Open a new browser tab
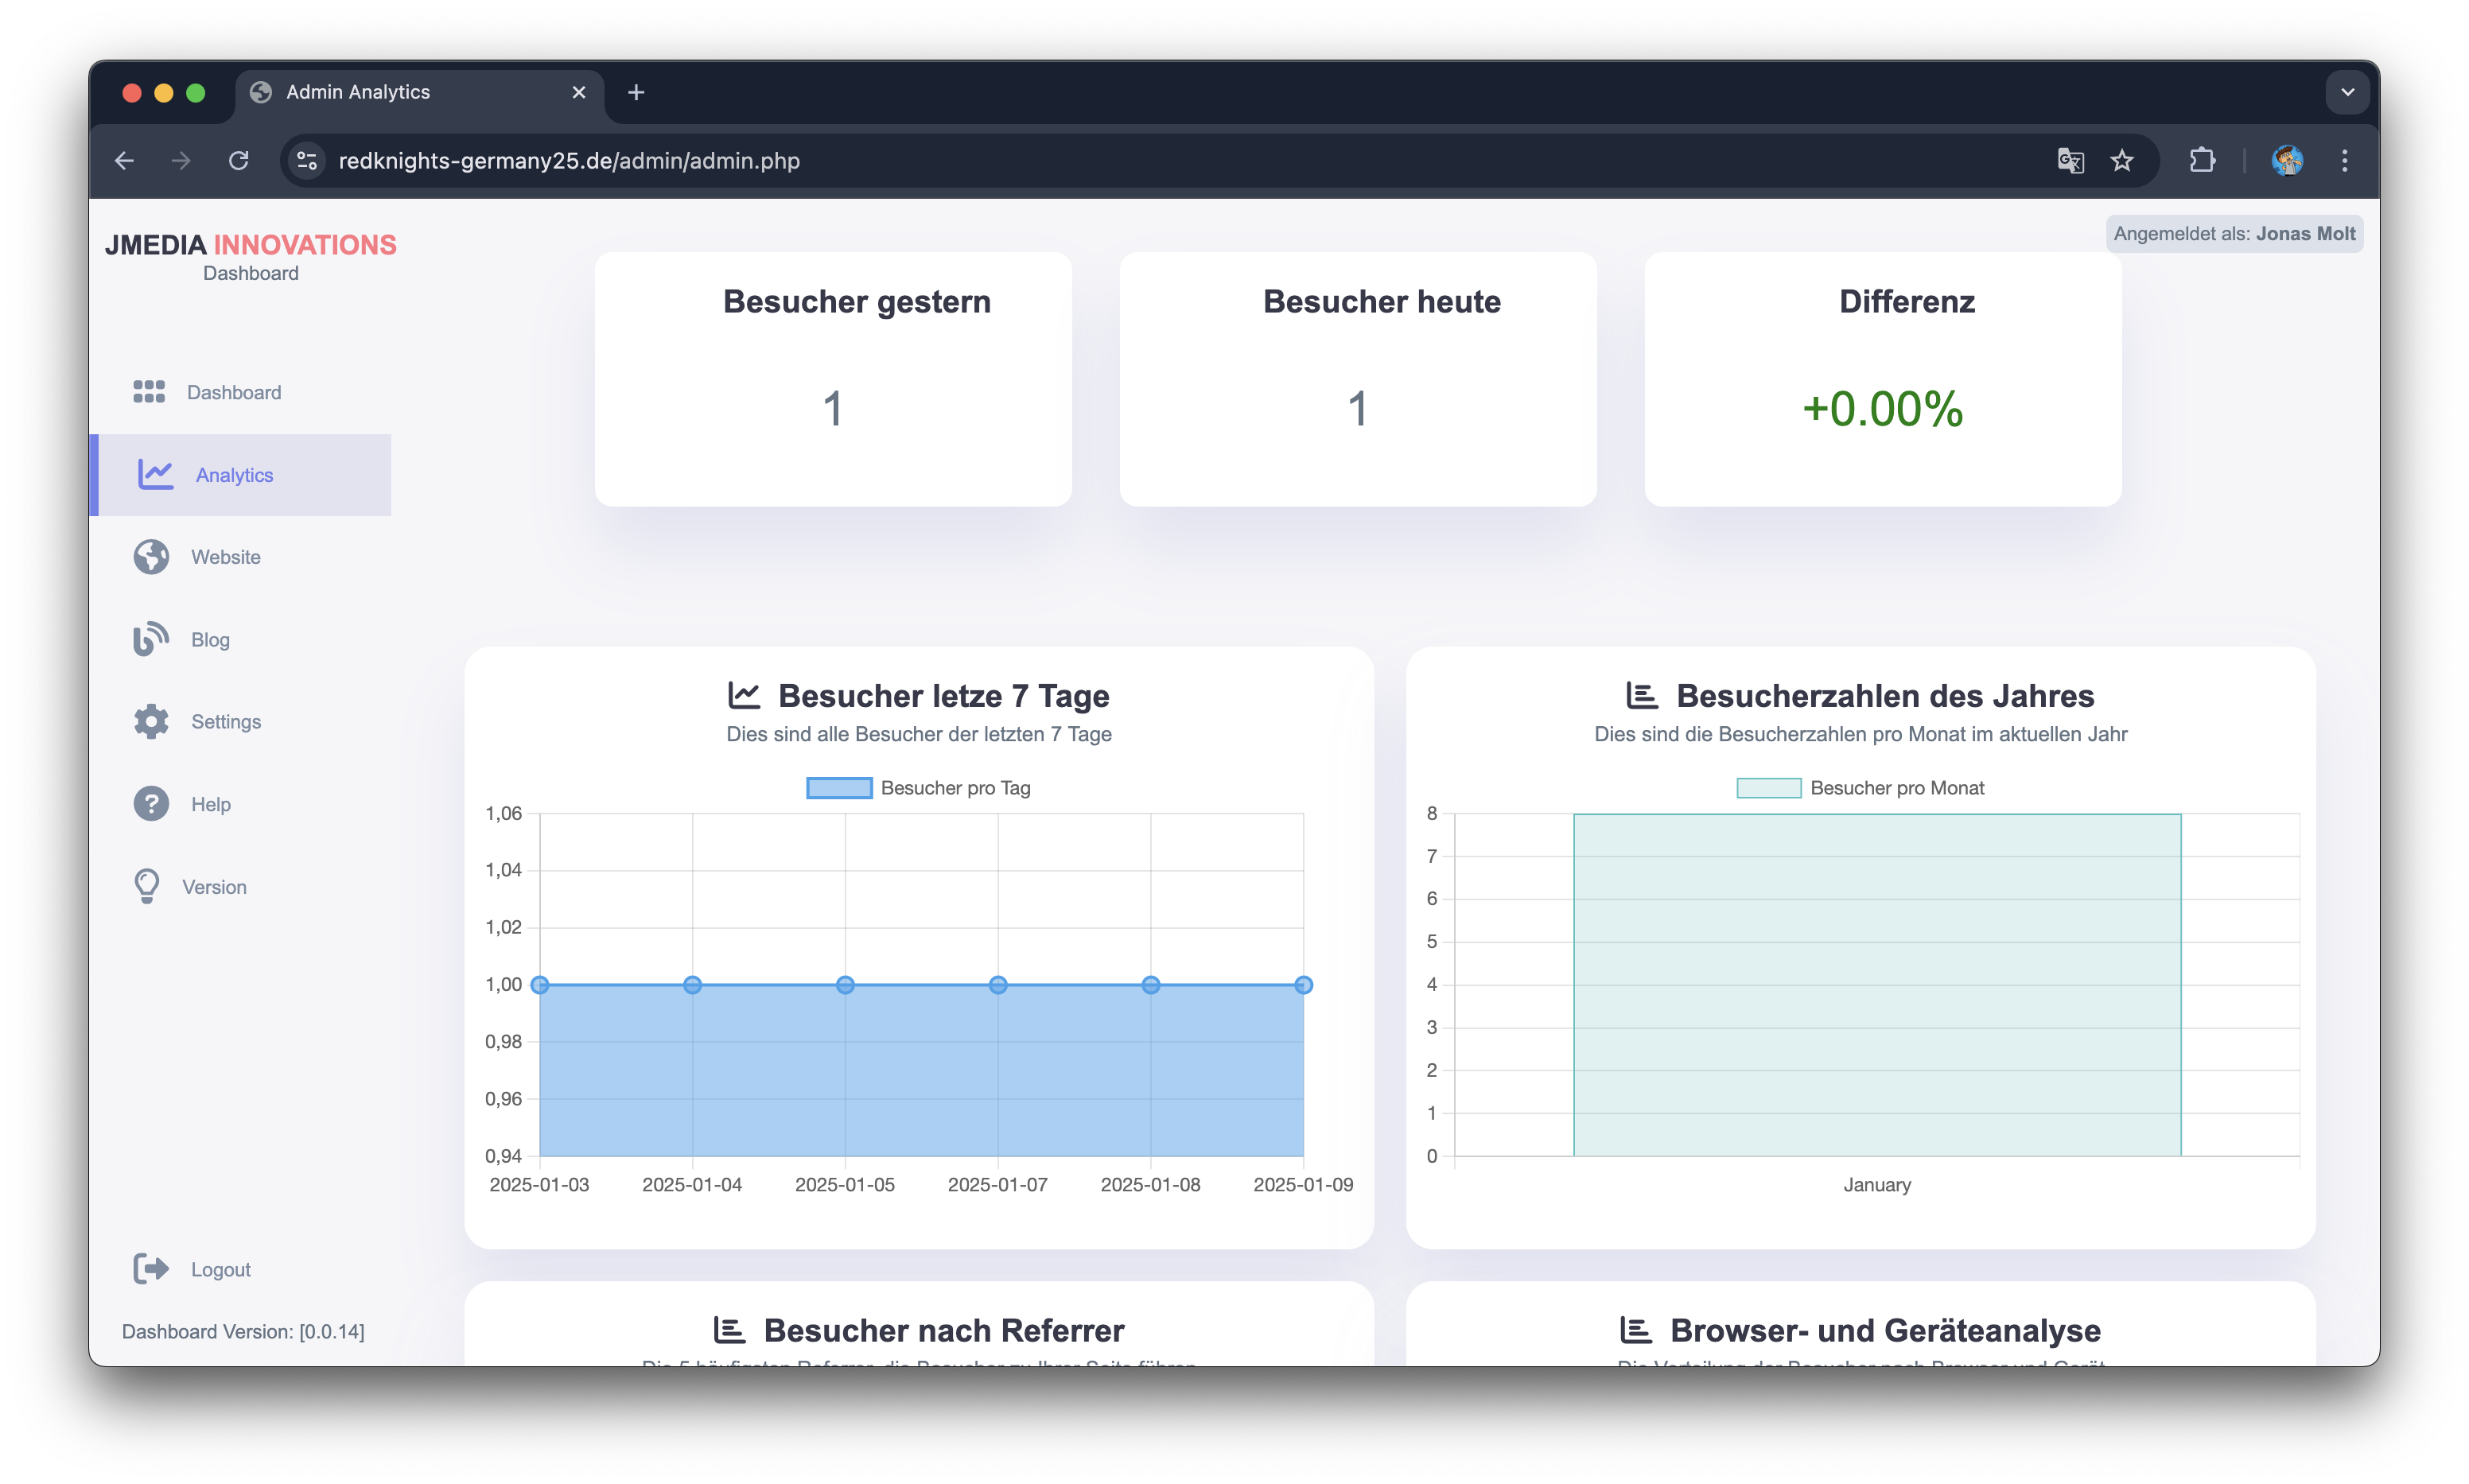 (636, 92)
